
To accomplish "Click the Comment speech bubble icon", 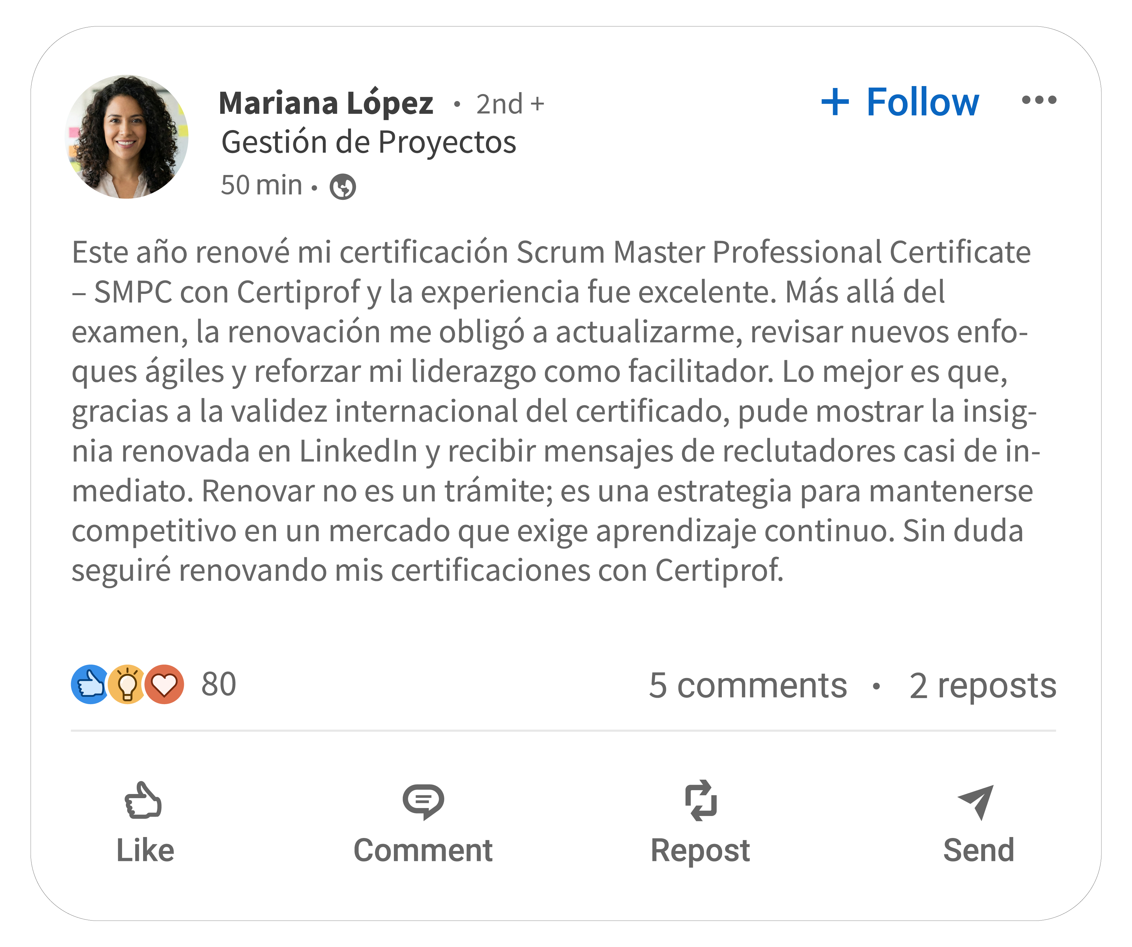I will coord(423,801).
